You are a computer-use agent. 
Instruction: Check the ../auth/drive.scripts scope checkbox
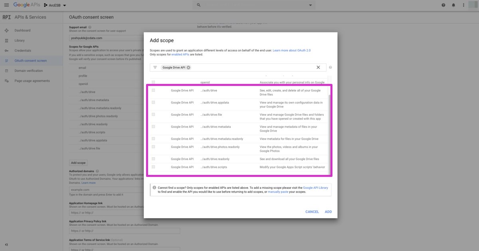[x=153, y=167]
